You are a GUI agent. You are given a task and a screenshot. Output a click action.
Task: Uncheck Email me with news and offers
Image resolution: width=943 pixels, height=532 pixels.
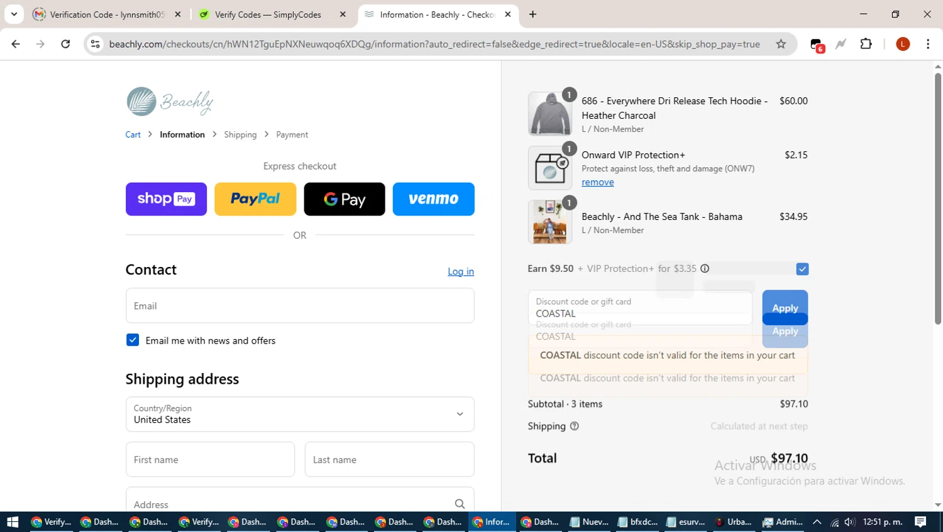coord(133,340)
